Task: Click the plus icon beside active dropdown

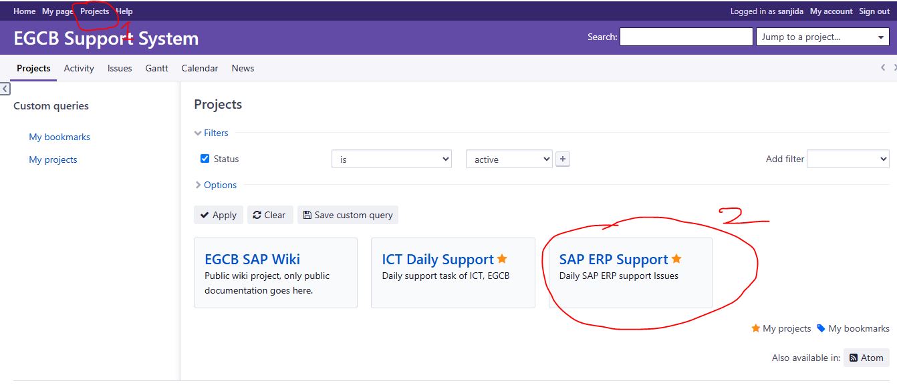Action: (563, 159)
